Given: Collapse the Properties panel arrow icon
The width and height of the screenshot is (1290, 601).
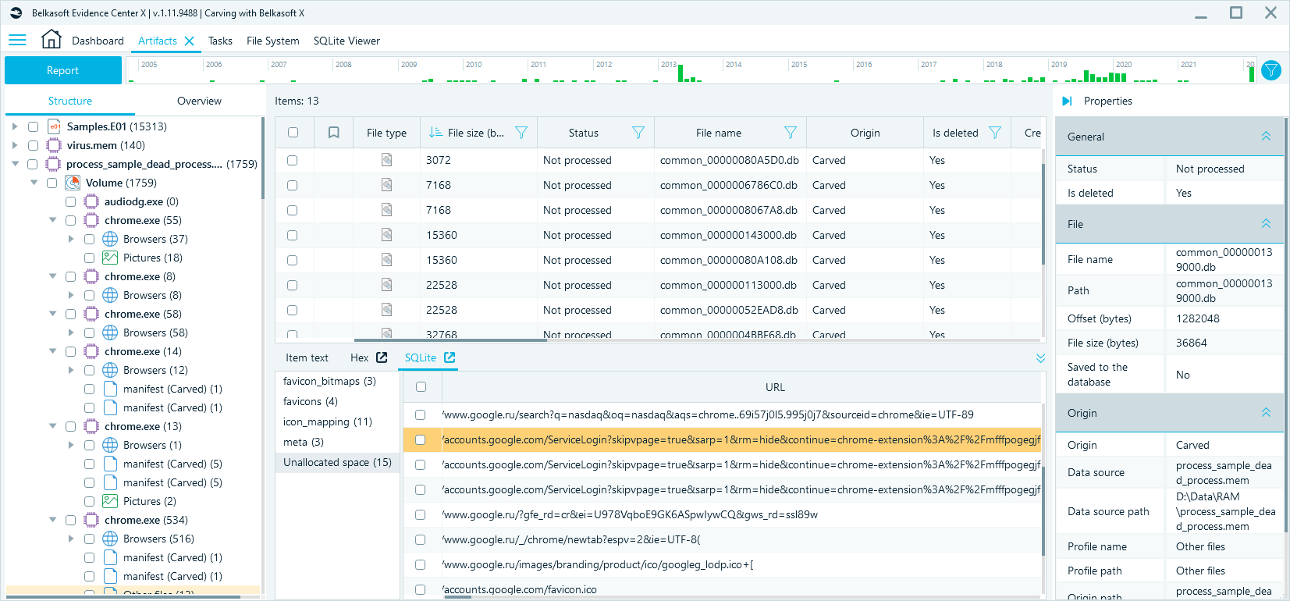Looking at the screenshot, I should [1067, 101].
